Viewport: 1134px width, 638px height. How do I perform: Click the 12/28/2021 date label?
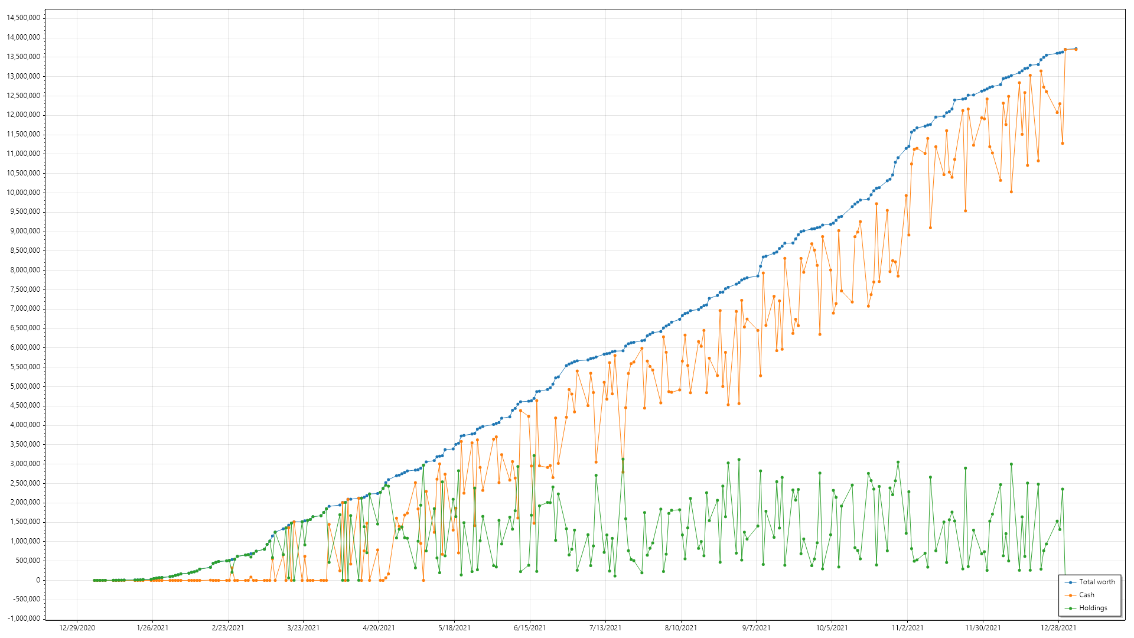pyautogui.click(x=1058, y=628)
